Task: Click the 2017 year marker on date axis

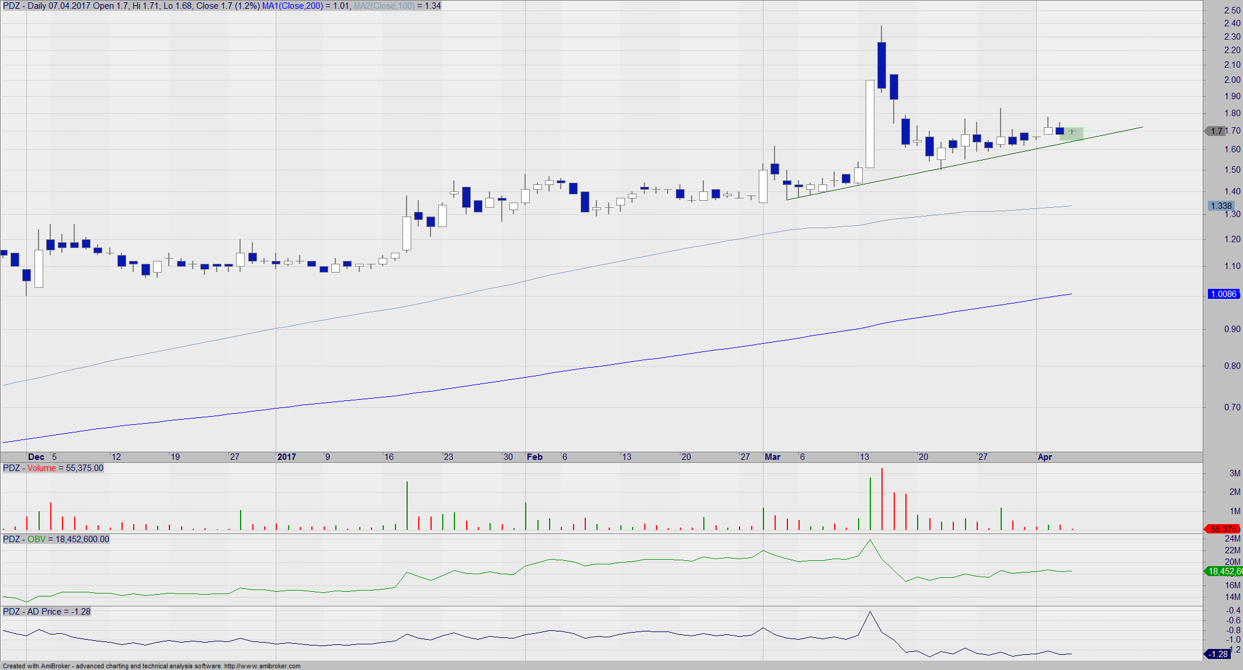Action: (x=286, y=457)
